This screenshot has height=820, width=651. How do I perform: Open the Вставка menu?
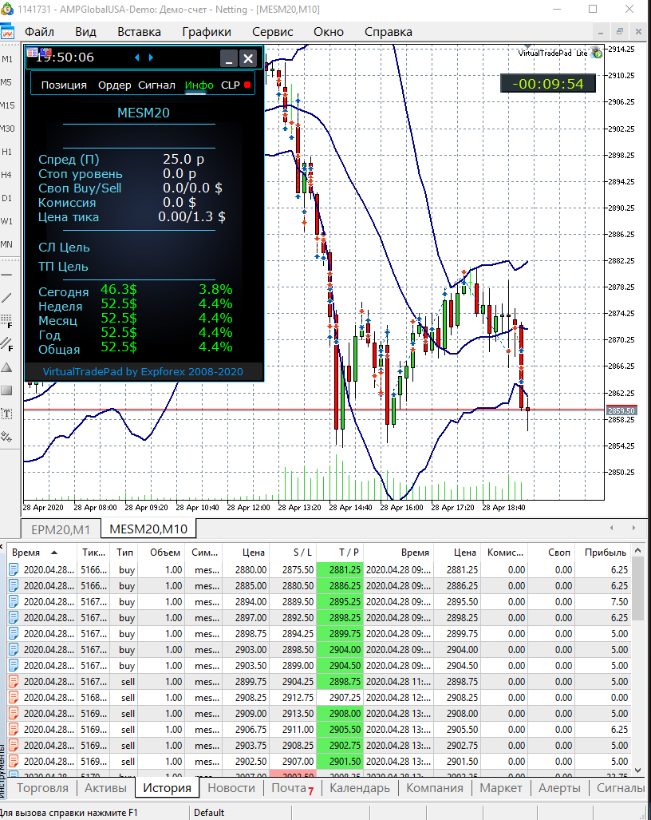[139, 32]
